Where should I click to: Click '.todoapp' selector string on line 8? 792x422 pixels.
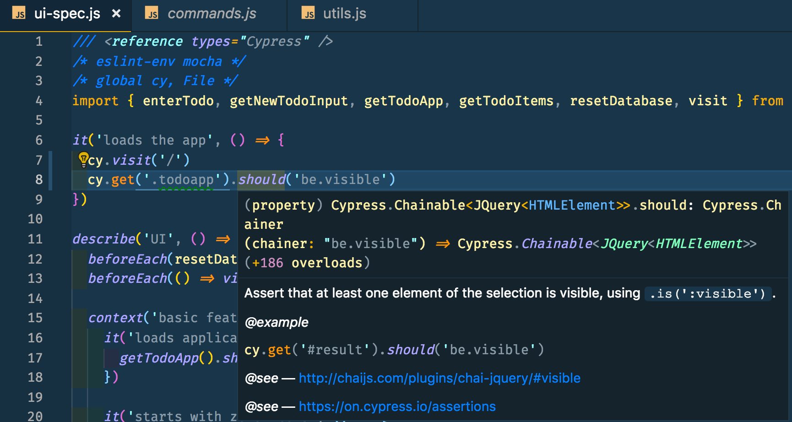(x=182, y=179)
